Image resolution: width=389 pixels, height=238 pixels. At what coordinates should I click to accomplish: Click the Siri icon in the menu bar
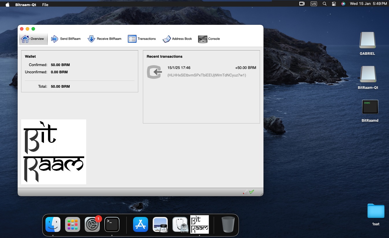tap(343, 4)
